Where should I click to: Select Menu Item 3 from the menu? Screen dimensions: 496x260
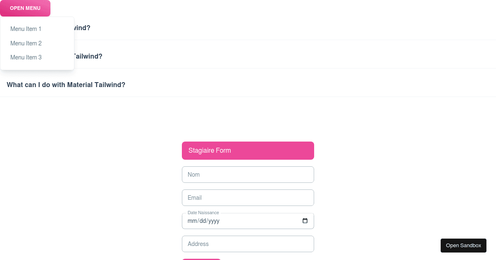pos(26,57)
